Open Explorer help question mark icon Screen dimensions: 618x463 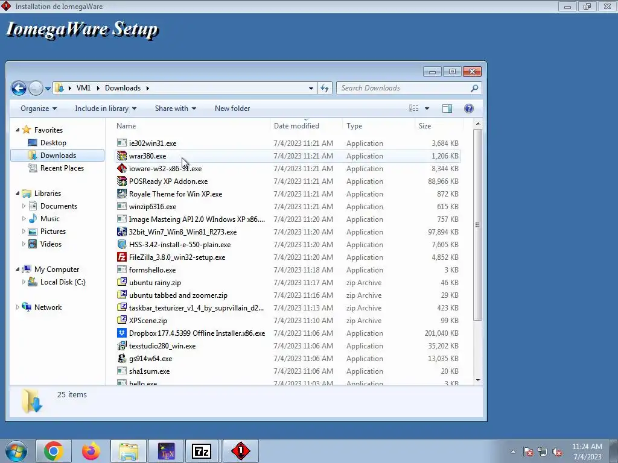(x=468, y=109)
